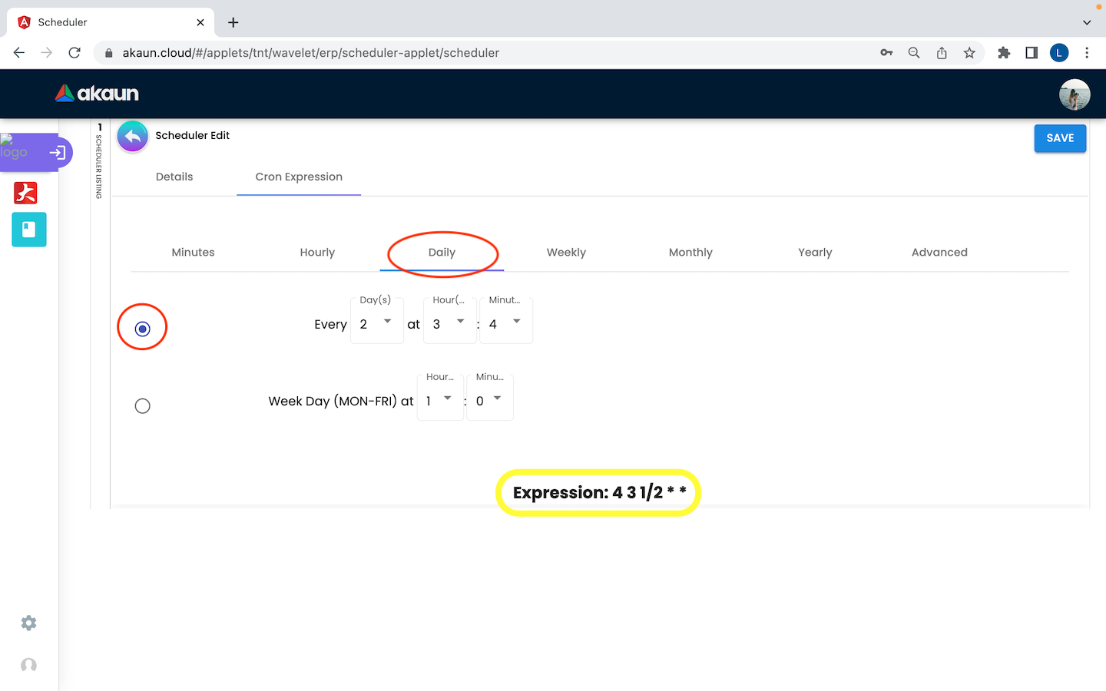This screenshot has width=1106, height=691.
Task: Open the browser extensions puzzle icon
Action: click(x=1003, y=53)
